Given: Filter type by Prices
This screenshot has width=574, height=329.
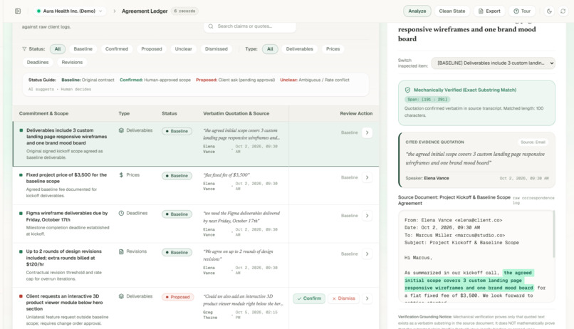Looking at the screenshot, I should tap(333, 48).
